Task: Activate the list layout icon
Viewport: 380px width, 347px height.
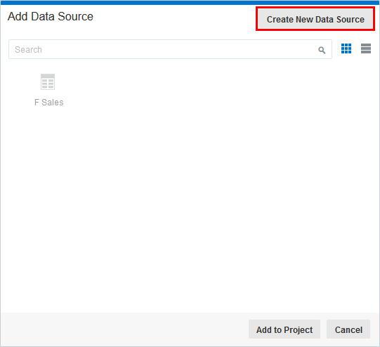Action: pos(366,48)
